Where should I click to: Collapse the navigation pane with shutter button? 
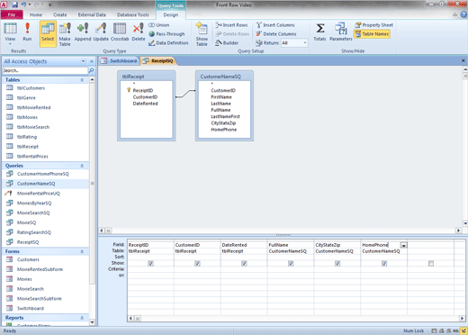(92, 61)
